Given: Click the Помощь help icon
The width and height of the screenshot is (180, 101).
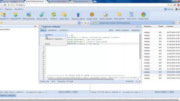Looking at the screenshot, I should click(166, 9).
